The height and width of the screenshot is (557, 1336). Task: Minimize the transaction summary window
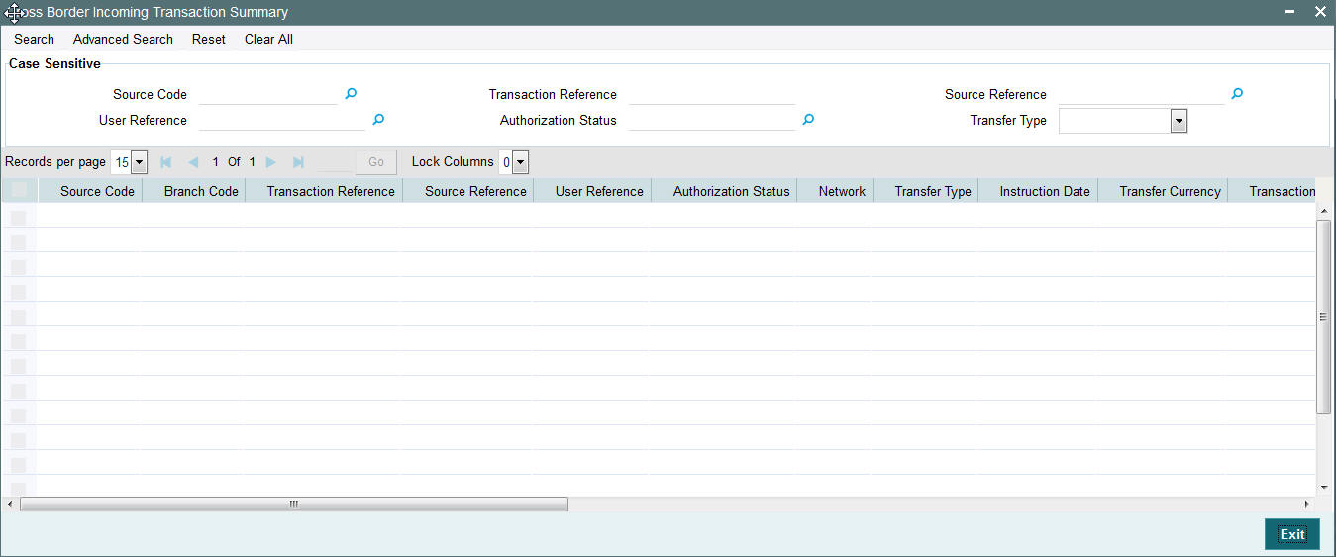[x=1290, y=12]
